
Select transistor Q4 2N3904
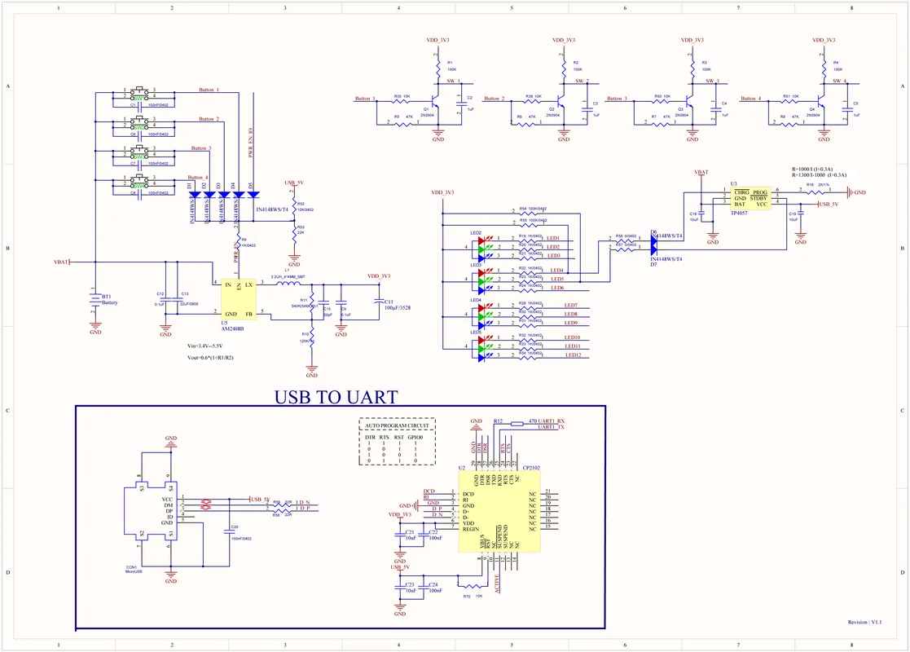[820, 102]
